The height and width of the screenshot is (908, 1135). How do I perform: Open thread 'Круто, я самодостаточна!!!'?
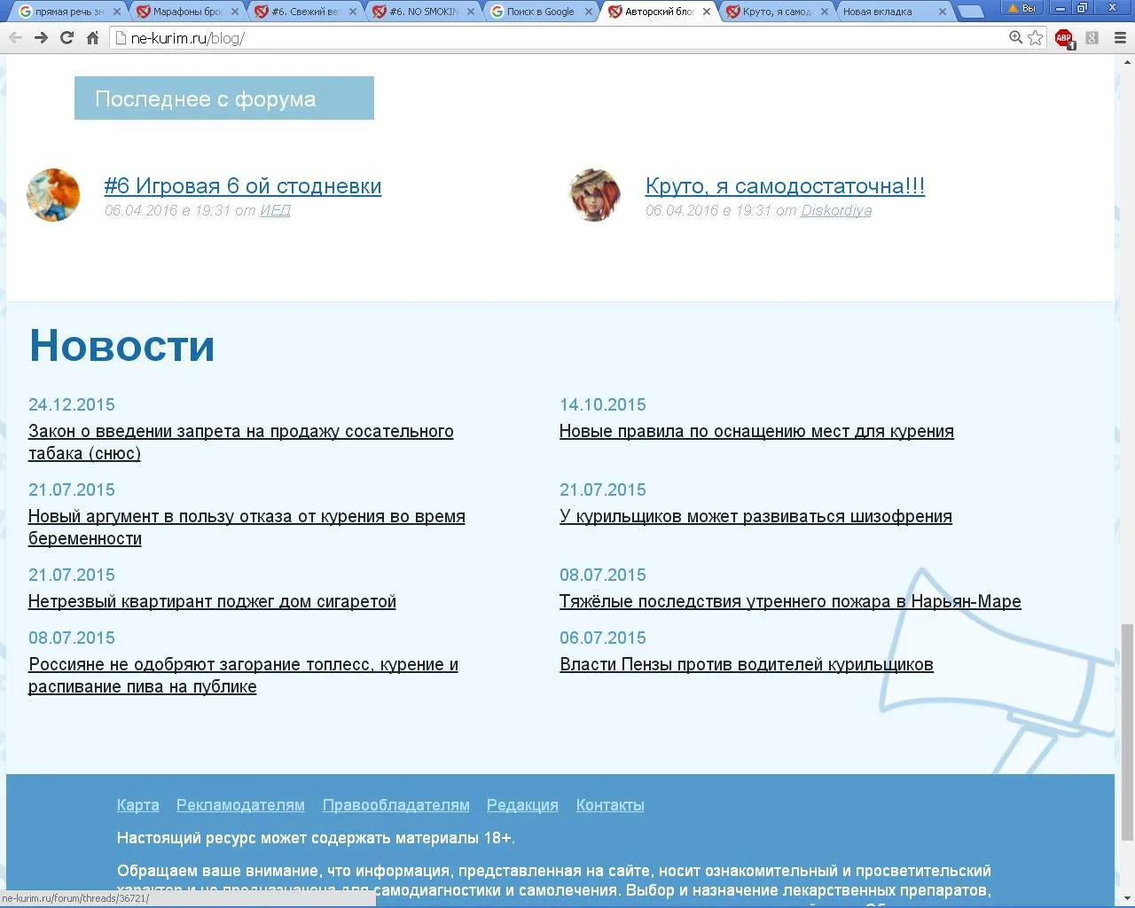click(785, 186)
